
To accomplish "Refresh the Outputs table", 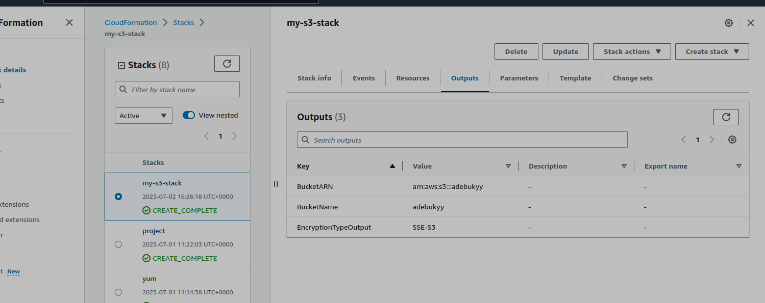I will (726, 117).
